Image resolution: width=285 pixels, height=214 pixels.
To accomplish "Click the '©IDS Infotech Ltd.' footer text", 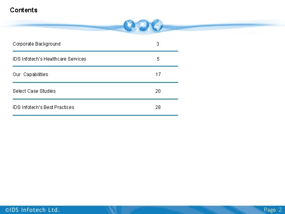I will click(32, 210).
